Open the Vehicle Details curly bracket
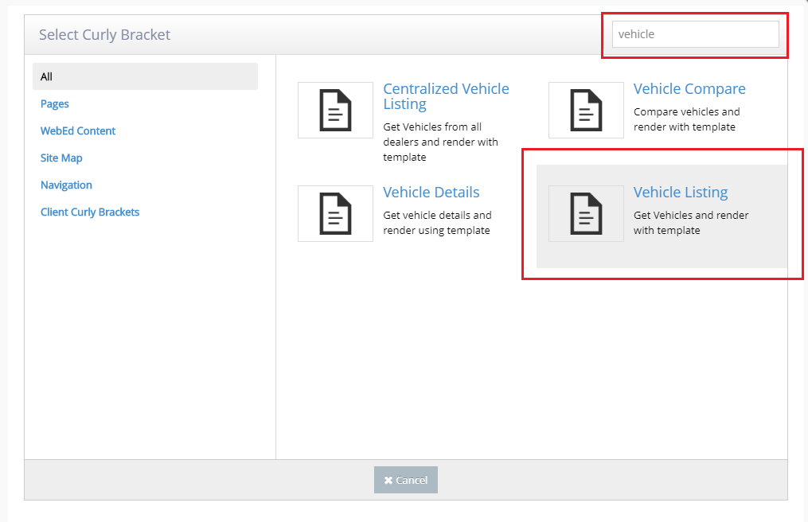This screenshot has height=522, width=808. (431, 192)
